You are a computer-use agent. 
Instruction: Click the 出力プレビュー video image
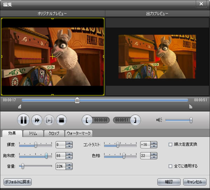157,57
